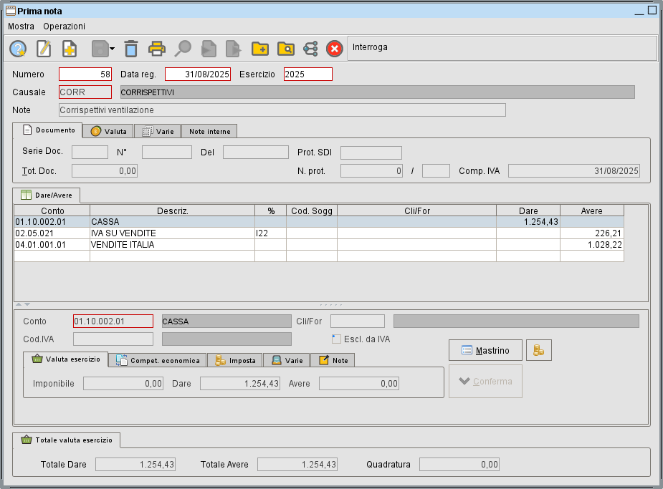Open the Mostra menu
This screenshot has width=663, height=489.
[x=21, y=26]
